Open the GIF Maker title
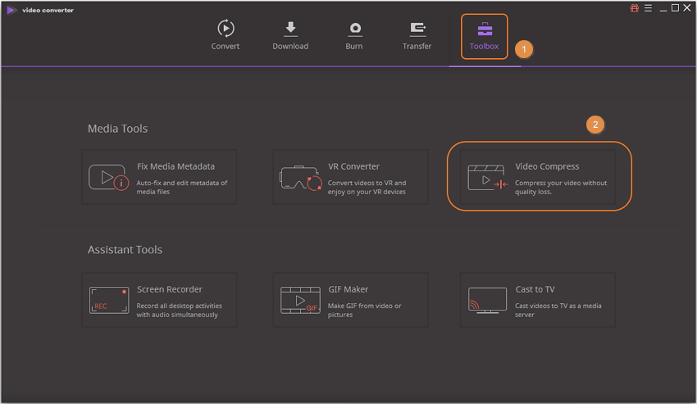Screen dimensions: 697x404 [x=348, y=289]
